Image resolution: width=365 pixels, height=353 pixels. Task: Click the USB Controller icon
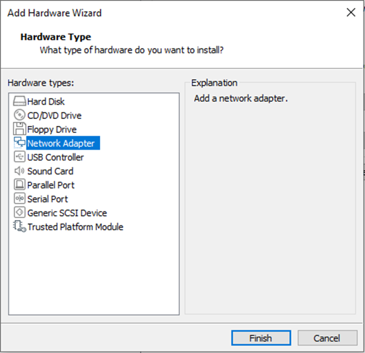tap(19, 157)
